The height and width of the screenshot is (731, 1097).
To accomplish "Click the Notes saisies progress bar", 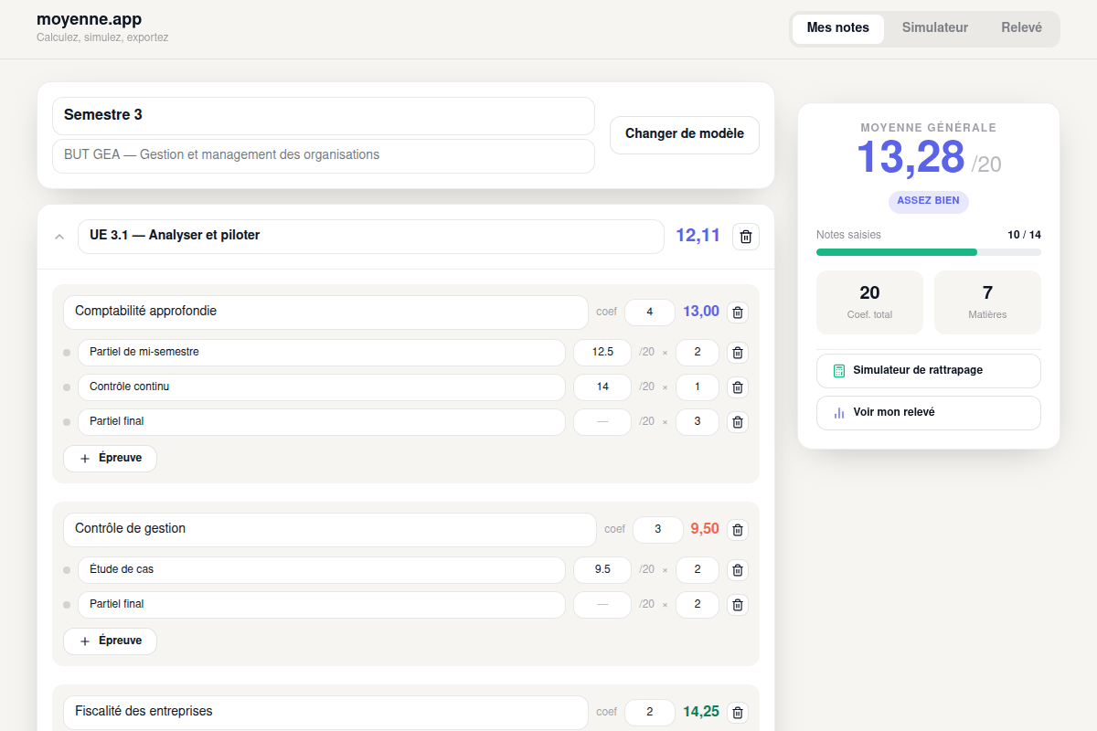I will [x=929, y=252].
